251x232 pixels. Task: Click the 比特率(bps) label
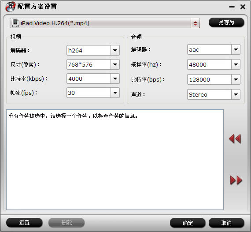tap(148, 79)
